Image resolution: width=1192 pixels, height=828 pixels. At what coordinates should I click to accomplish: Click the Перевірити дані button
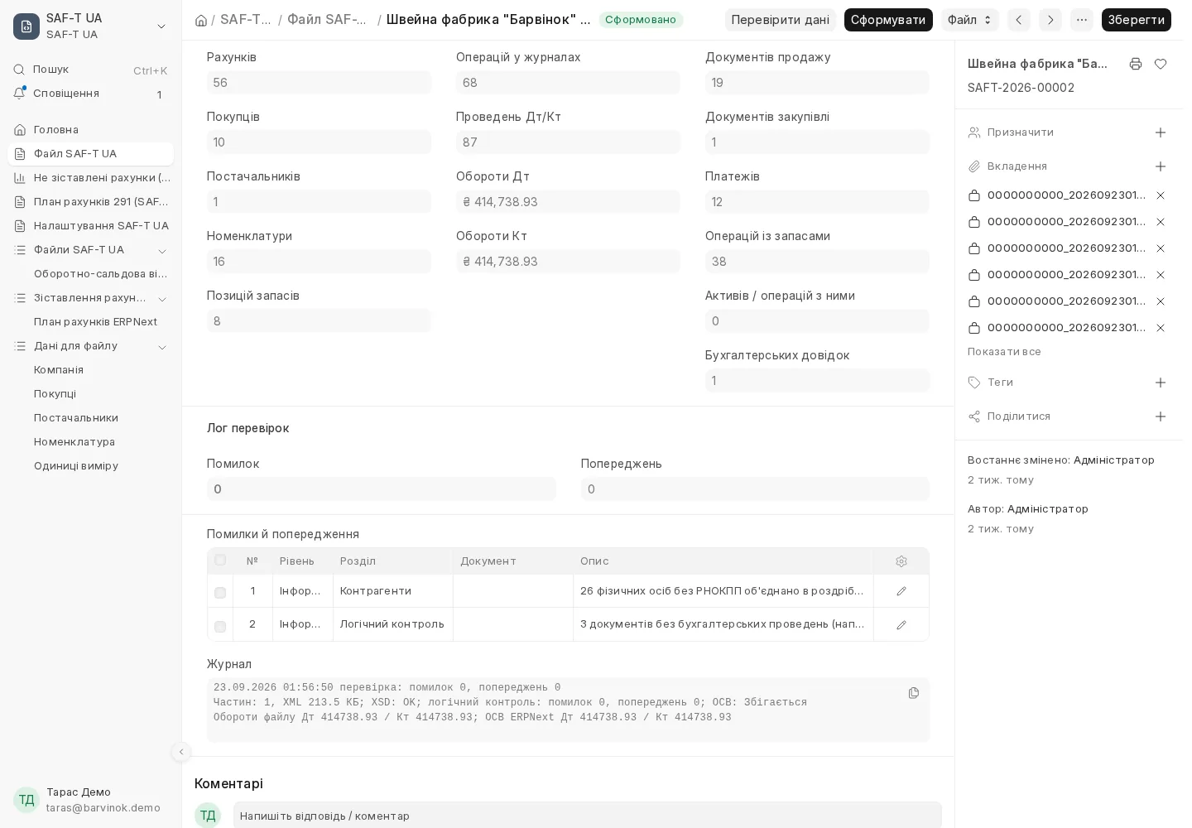coord(781,20)
